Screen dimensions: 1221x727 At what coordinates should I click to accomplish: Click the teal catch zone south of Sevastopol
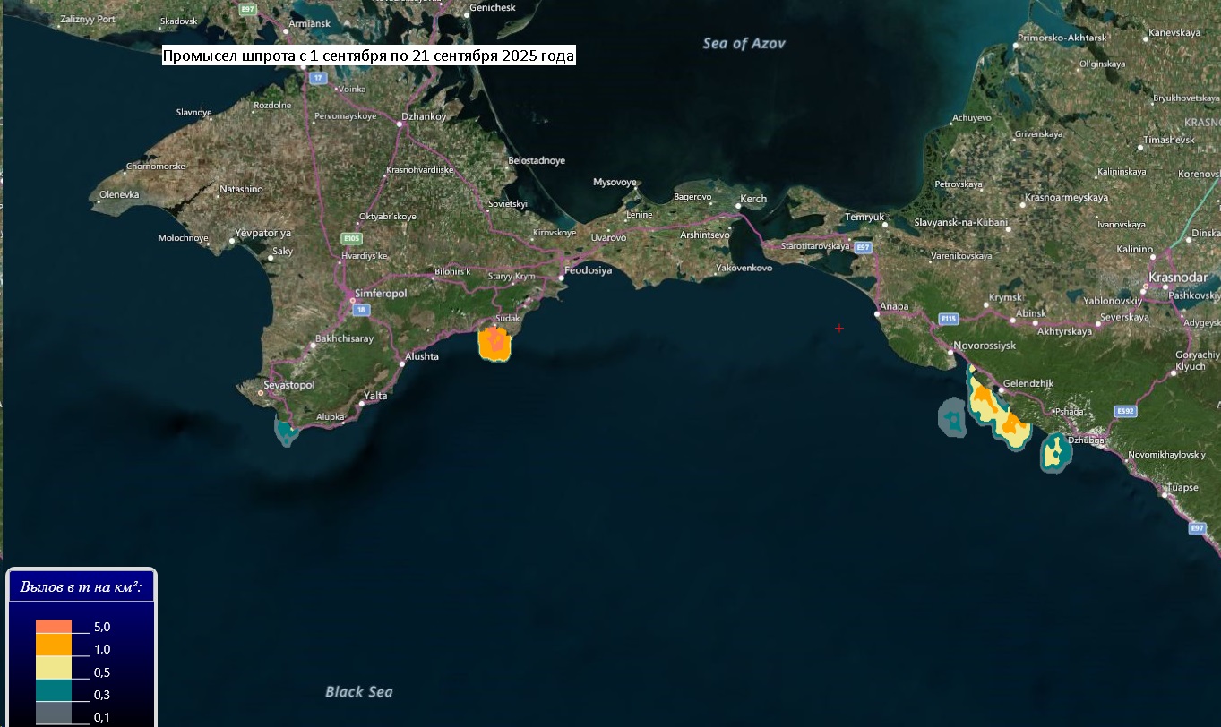(287, 433)
